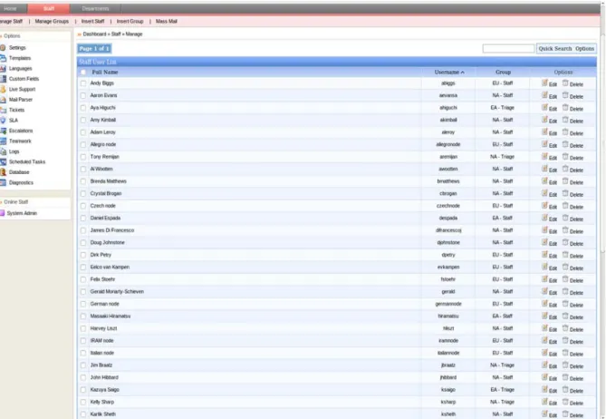This screenshot has height=419, width=606.
Task: Click edit icon for Aya Higuchi
Action: 544,108
